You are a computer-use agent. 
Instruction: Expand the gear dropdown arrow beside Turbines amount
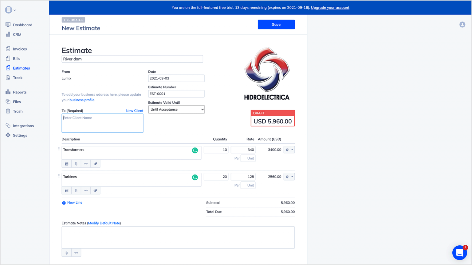(x=292, y=176)
